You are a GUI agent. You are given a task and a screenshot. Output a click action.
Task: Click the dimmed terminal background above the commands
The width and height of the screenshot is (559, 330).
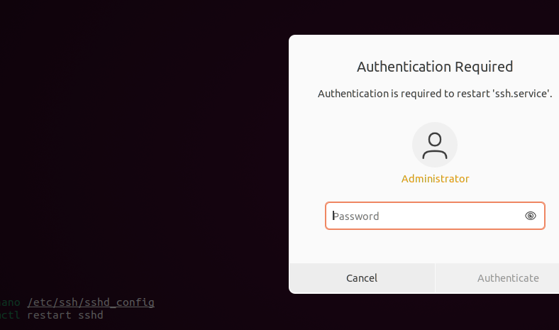coord(142,142)
